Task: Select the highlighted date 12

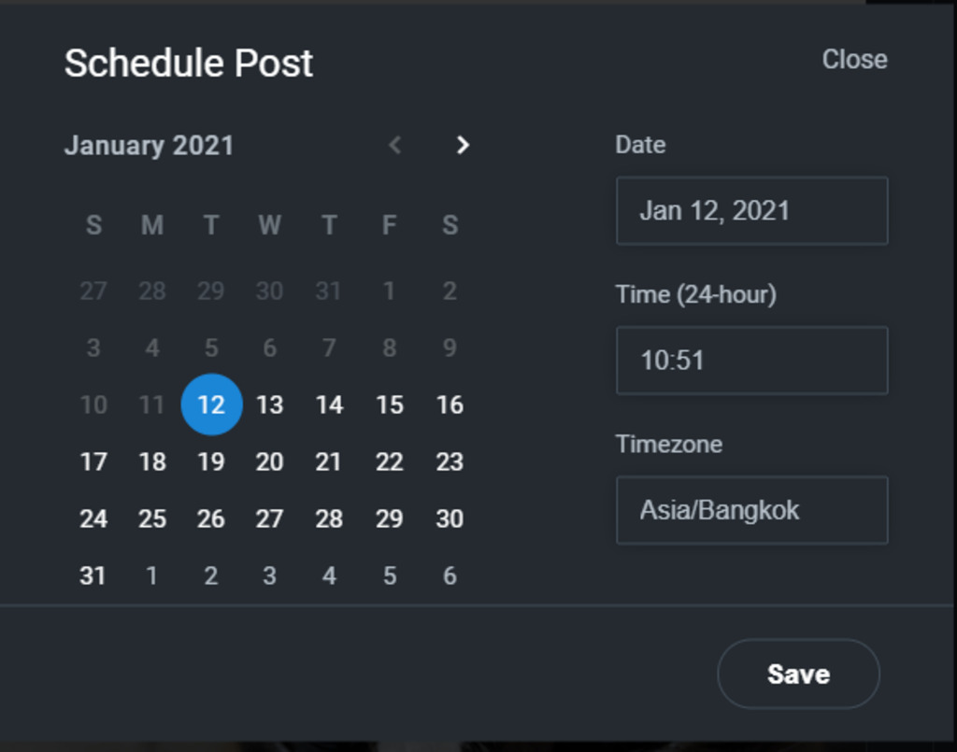Action: (x=211, y=404)
